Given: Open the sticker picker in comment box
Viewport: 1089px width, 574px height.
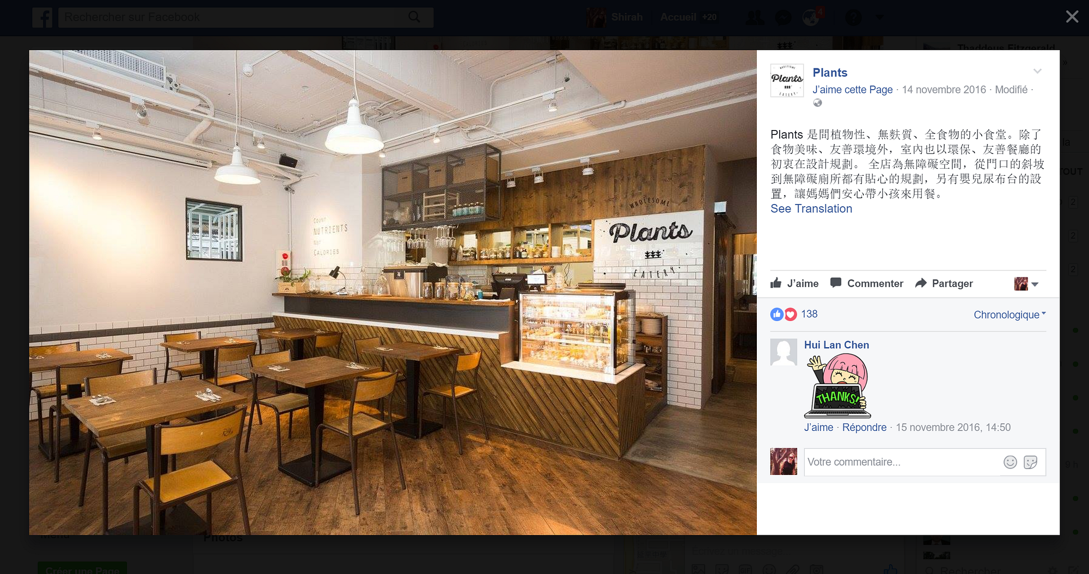Looking at the screenshot, I should (x=1030, y=462).
